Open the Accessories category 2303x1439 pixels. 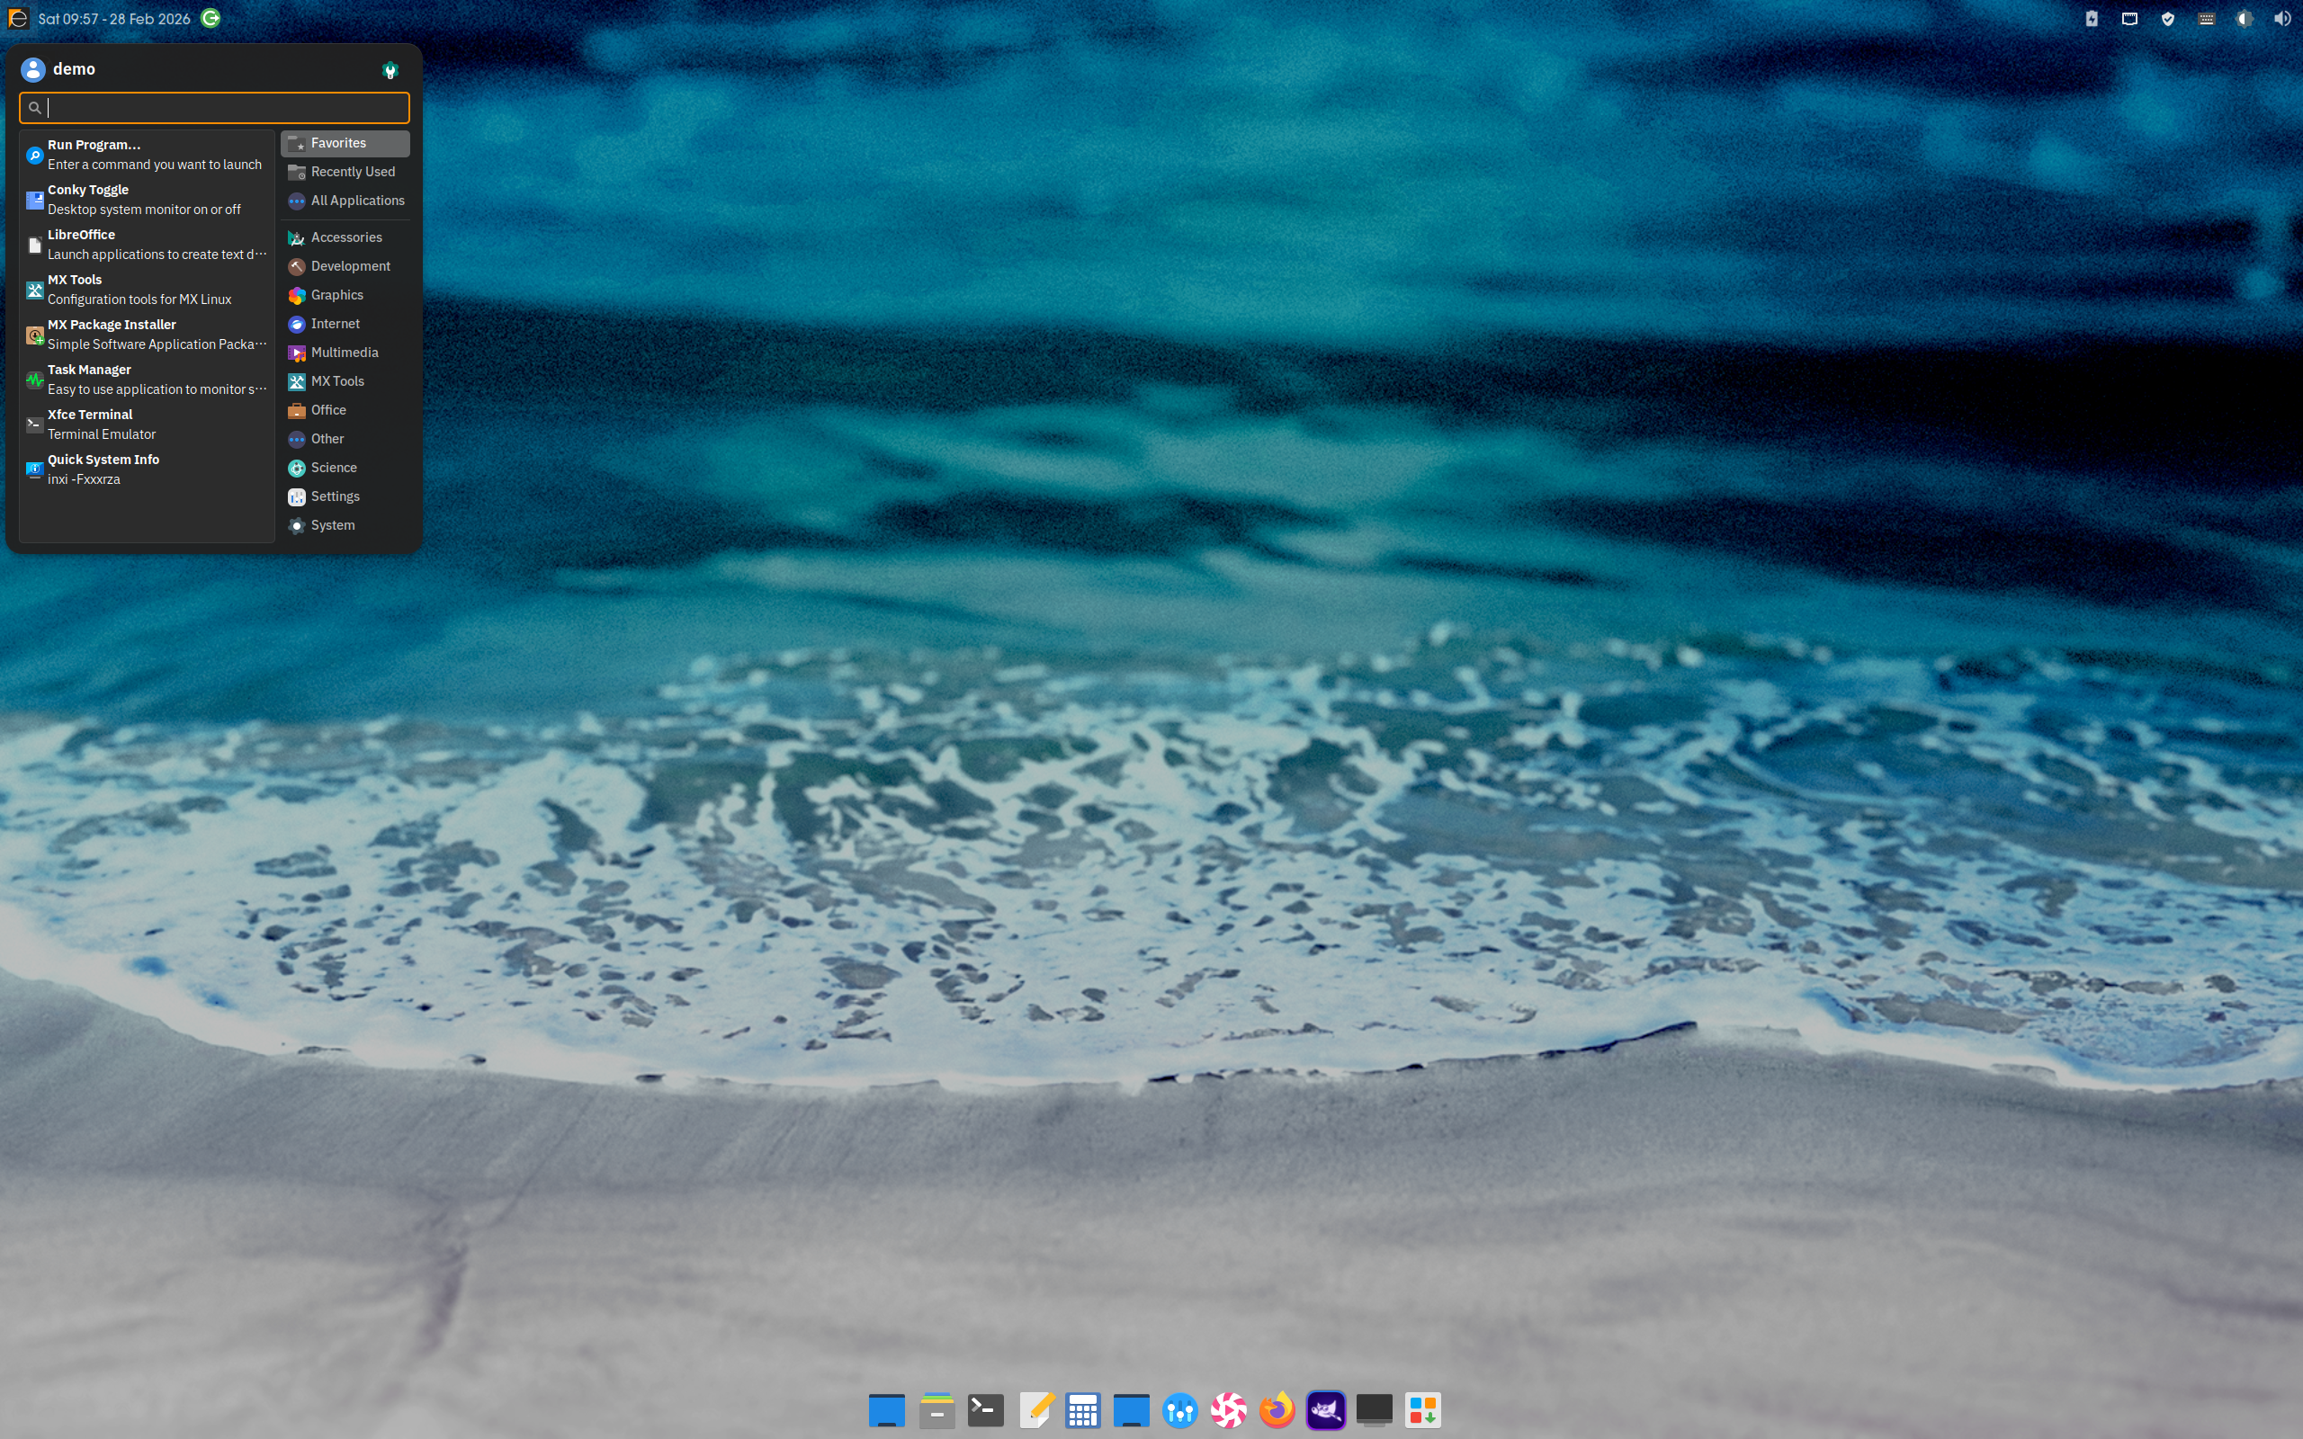coord(345,237)
